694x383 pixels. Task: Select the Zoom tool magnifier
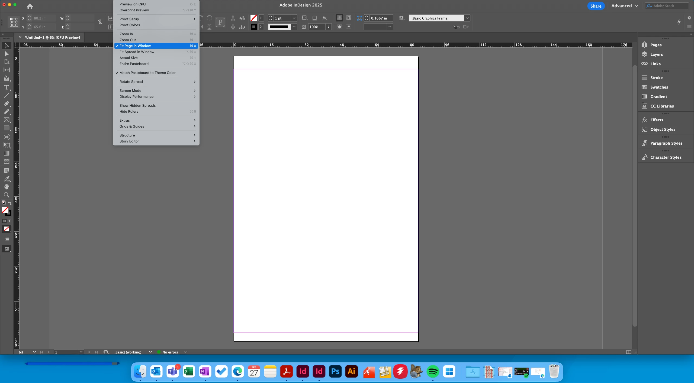click(7, 195)
